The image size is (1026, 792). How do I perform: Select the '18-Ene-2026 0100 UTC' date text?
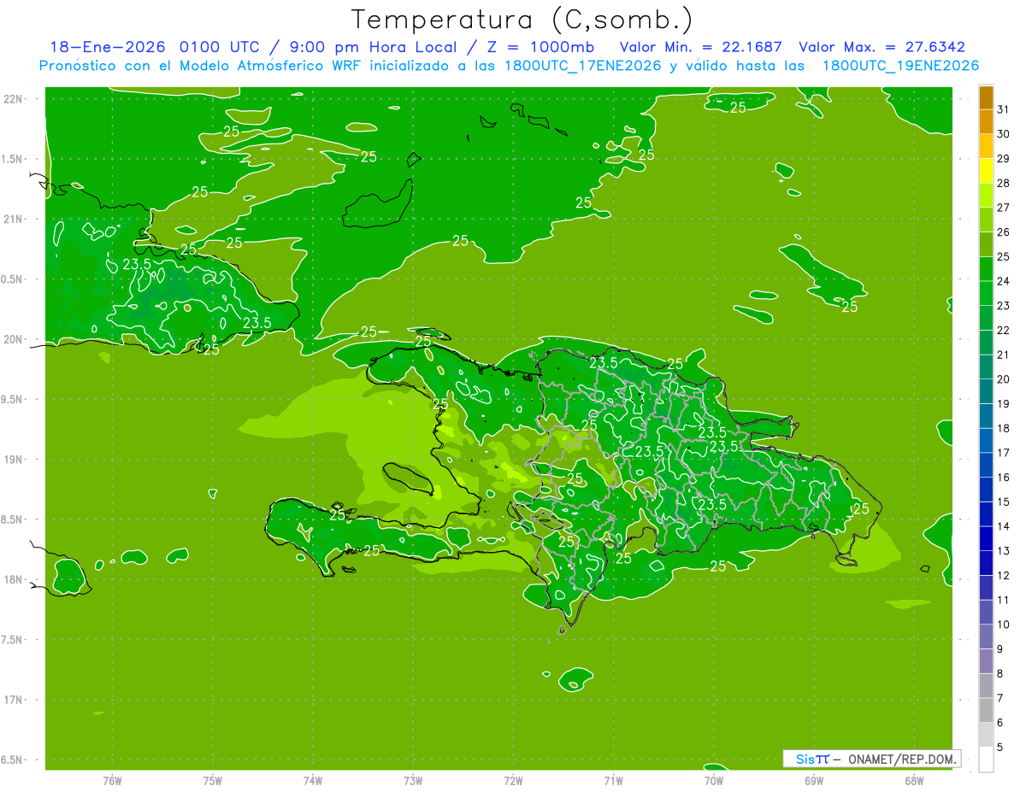point(155,47)
